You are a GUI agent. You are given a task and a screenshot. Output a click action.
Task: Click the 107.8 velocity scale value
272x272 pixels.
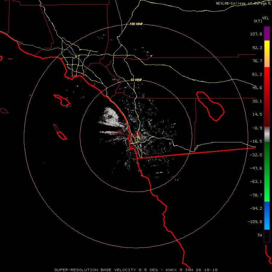tap(256, 34)
